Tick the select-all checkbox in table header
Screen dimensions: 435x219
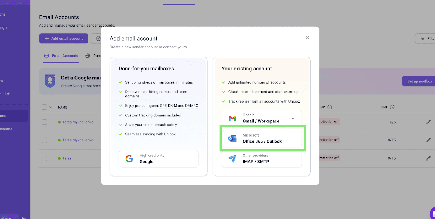click(x=45, y=107)
